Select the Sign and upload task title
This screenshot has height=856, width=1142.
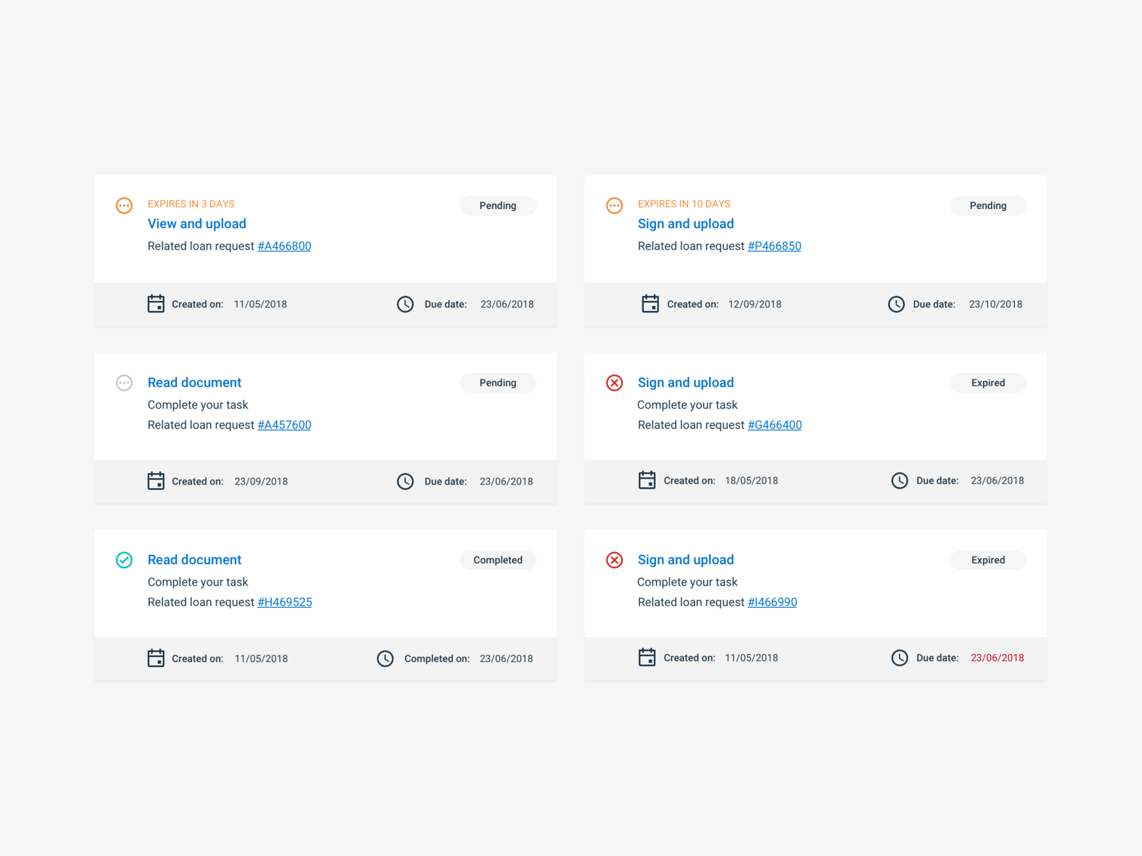tap(685, 223)
